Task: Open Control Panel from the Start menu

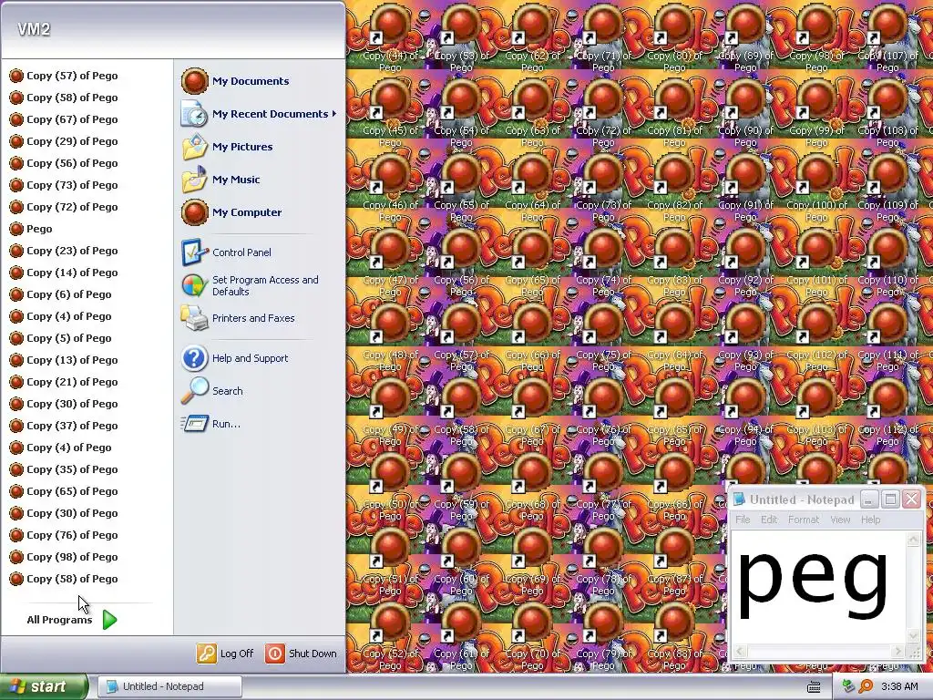Action: click(x=226, y=252)
